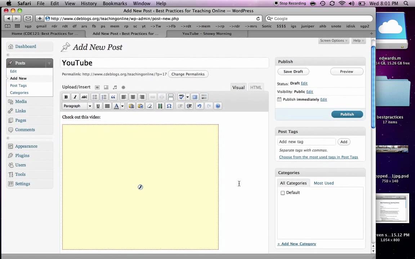The height and width of the screenshot is (259, 415).
Task: Add an image via Upload/Insert
Action: [x=97, y=87]
